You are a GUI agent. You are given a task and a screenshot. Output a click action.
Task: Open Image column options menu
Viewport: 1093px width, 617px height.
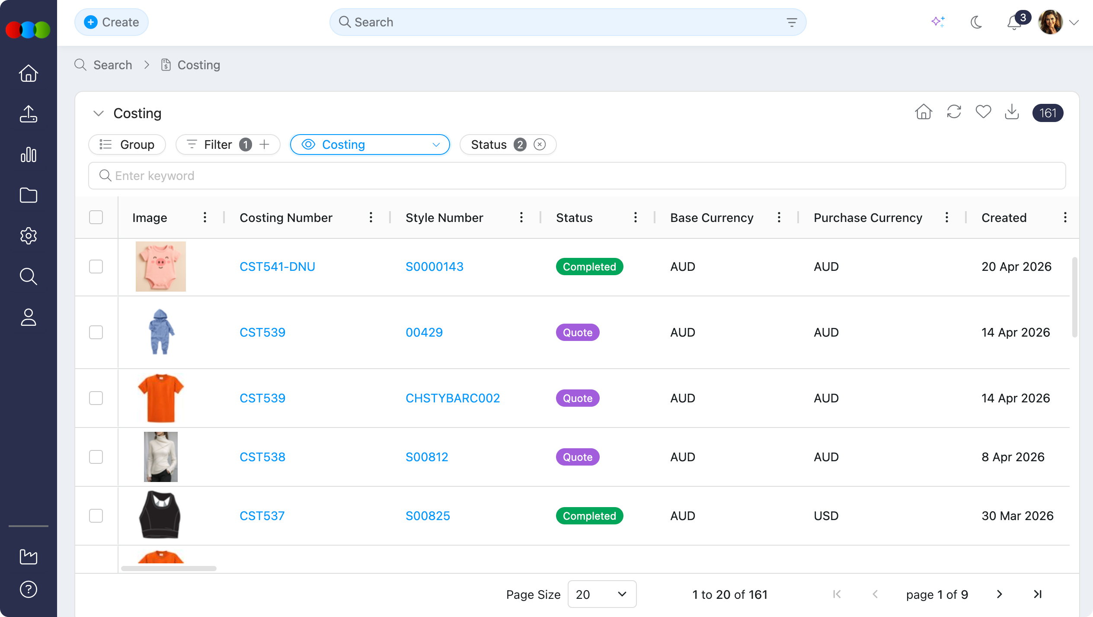point(205,217)
